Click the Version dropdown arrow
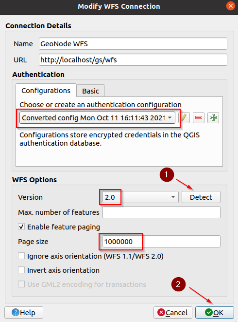Viewport: 238px width, 322px height. click(173, 197)
